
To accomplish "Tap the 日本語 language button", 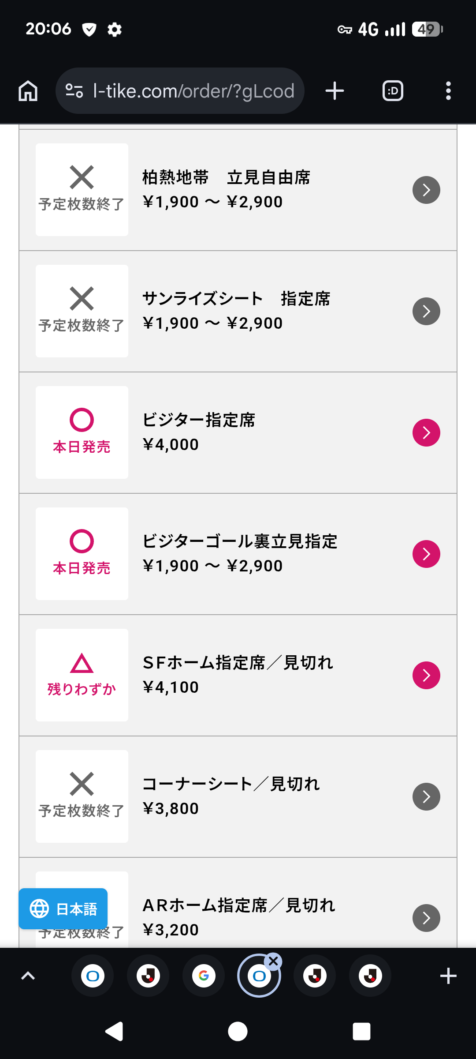I will tap(63, 909).
